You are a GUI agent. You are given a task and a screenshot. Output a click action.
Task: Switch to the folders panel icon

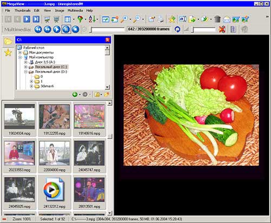(8, 42)
